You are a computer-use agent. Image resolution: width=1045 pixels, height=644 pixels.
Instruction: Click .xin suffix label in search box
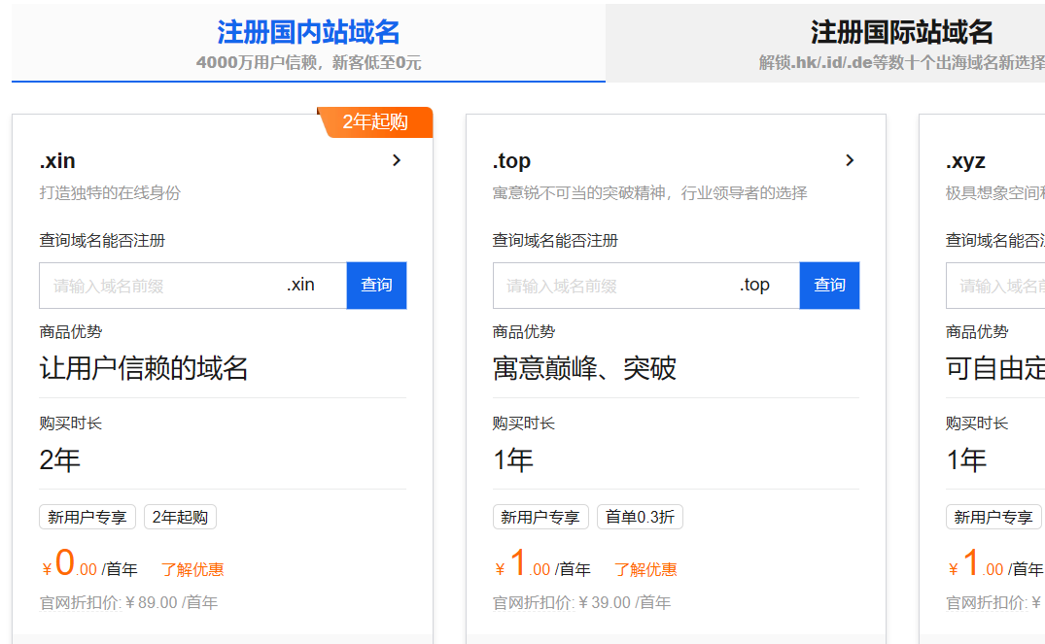click(x=300, y=285)
